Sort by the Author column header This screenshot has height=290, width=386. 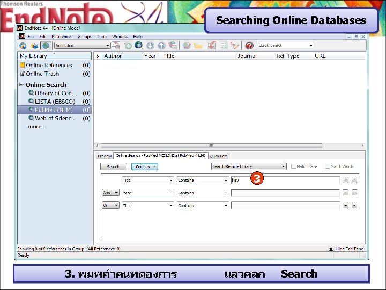(122, 56)
